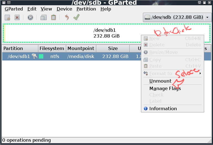Click the Resize/Move toolbar icon
This screenshot has width=213, height=145.
pyautogui.click(x=30, y=18)
